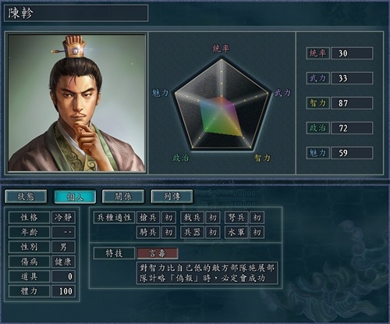
Task: Click the 言毒 skill badge
Action: click(x=158, y=253)
